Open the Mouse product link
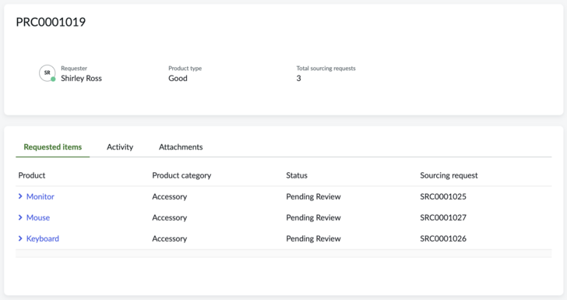The height and width of the screenshot is (300, 567). [38, 217]
